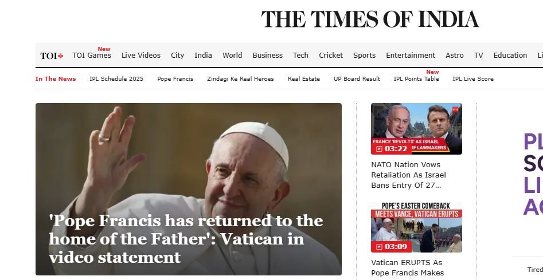Select the World tab
This screenshot has height=280, width=543.
point(232,56)
